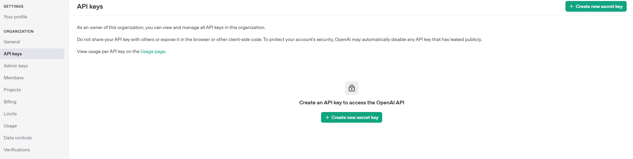Navigate to Verifications in the sidebar
Viewport: 633px width, 159px height.
pos(17,150)
